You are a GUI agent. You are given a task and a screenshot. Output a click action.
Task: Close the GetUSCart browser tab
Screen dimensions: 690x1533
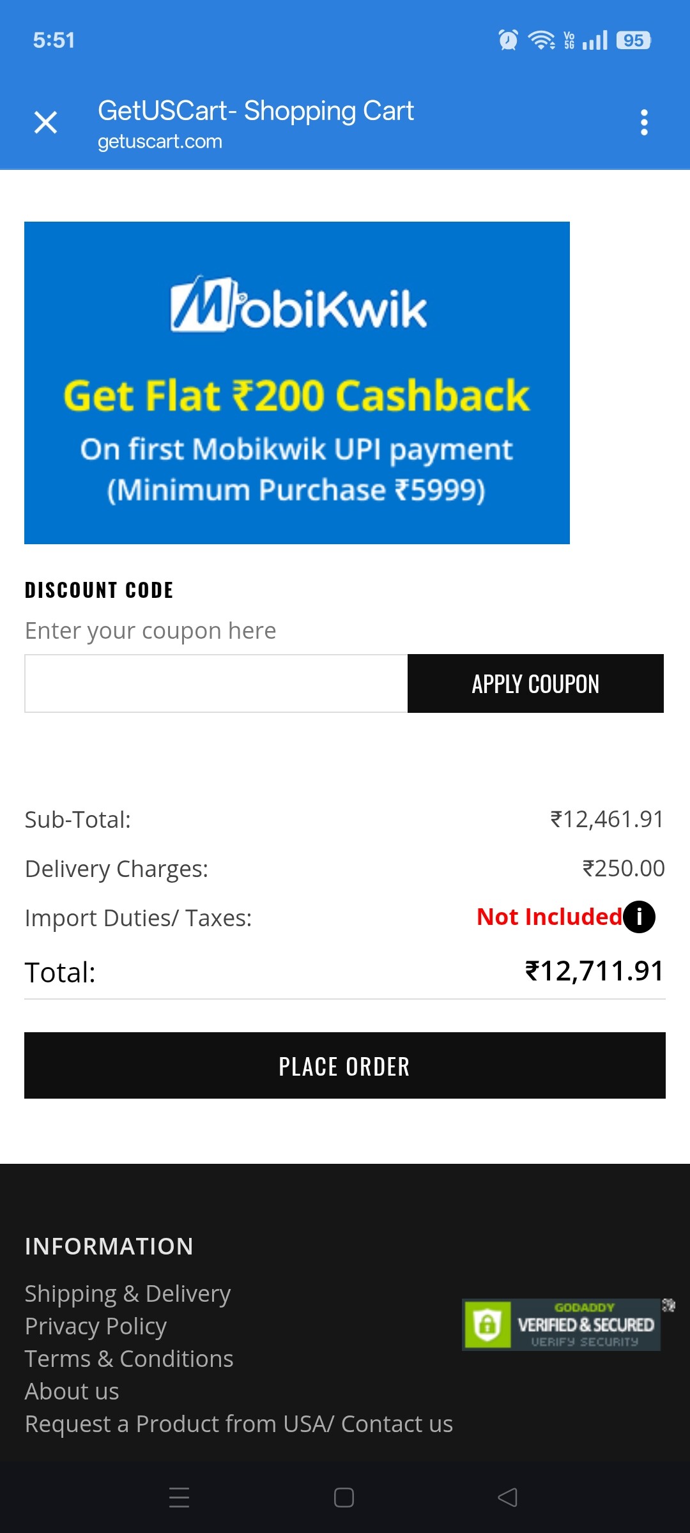(x=45, y=122)
